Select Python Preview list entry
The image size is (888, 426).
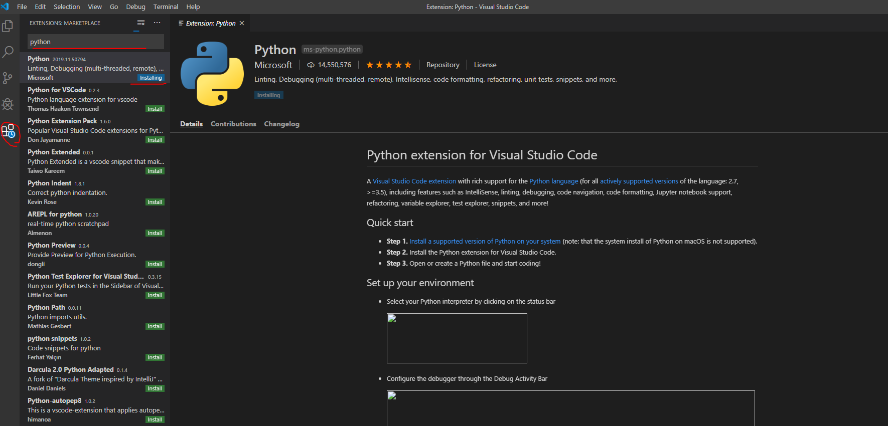pyautogui.click(x=95, y=254)
